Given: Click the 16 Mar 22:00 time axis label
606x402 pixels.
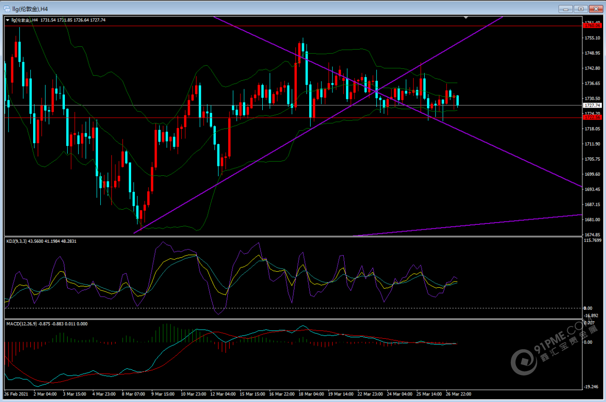Looking at the screenshot, I should [283, 393].
